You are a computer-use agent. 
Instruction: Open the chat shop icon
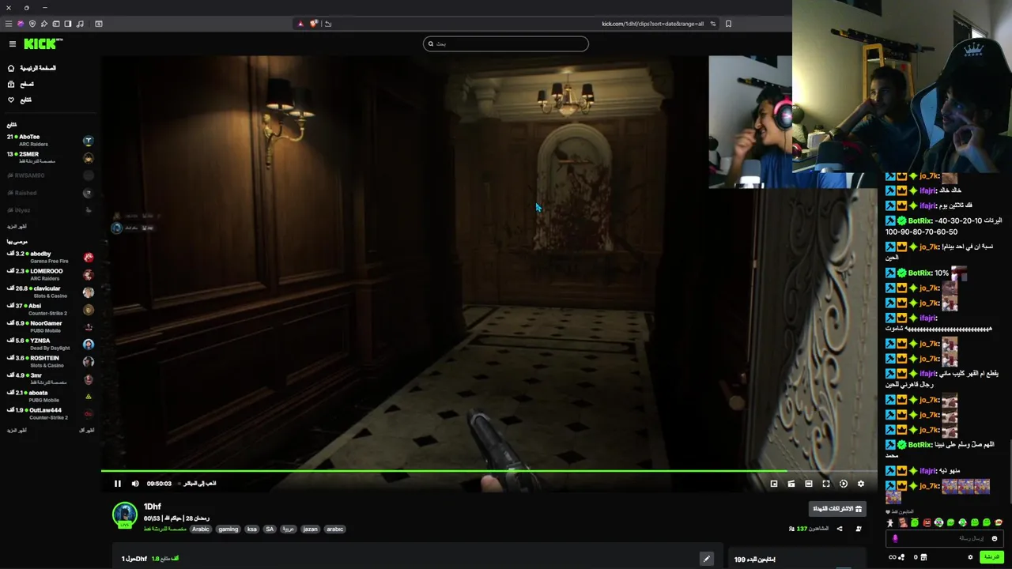923,557
